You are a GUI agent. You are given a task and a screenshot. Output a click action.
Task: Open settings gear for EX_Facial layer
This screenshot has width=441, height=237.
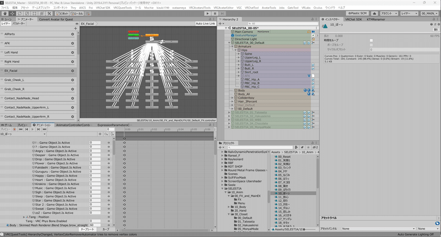click(73, 71)
